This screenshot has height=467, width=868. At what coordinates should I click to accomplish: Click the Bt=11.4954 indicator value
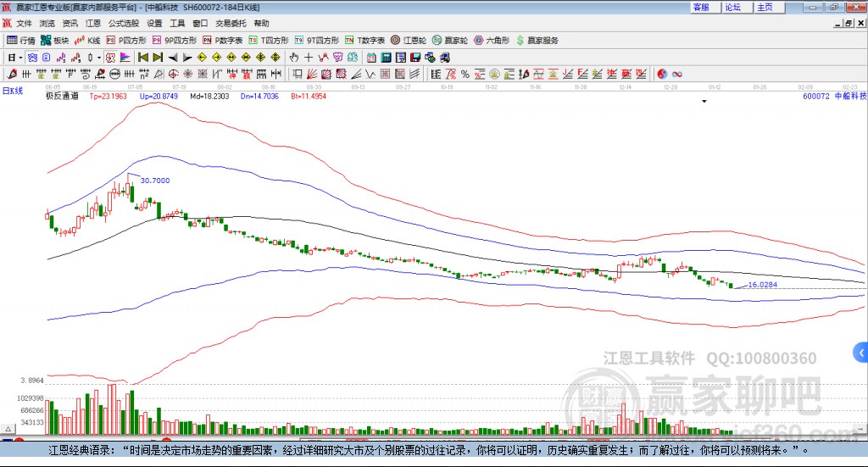point(309,96)
